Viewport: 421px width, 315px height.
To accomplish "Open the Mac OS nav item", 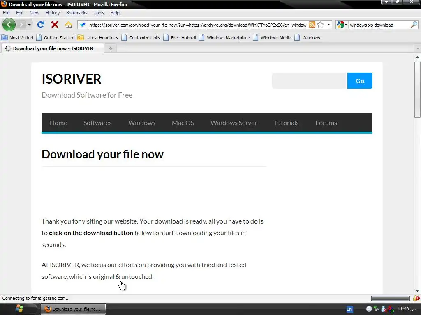I will point(183,123).
